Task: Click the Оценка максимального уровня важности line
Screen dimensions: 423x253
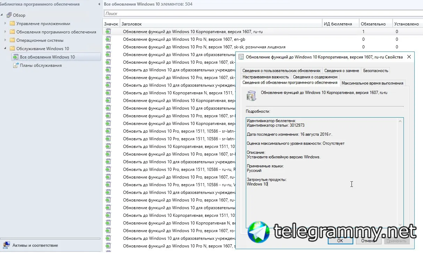Action: [x=296, y=143]
